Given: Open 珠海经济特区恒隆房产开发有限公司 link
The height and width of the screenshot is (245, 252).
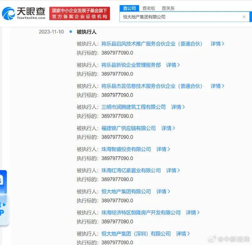Looking at the screenshot, I should [x=141, y=213].
